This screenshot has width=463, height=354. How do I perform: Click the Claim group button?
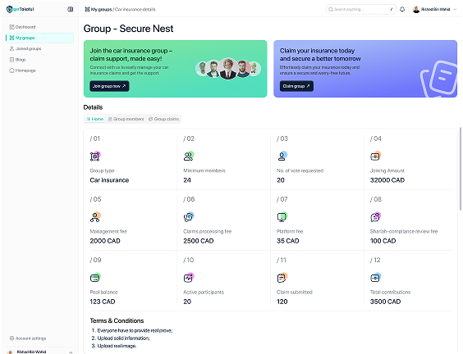(x=296, y=86)
